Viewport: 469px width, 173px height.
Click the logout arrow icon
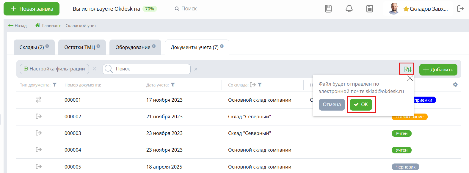tap(460, 9)
